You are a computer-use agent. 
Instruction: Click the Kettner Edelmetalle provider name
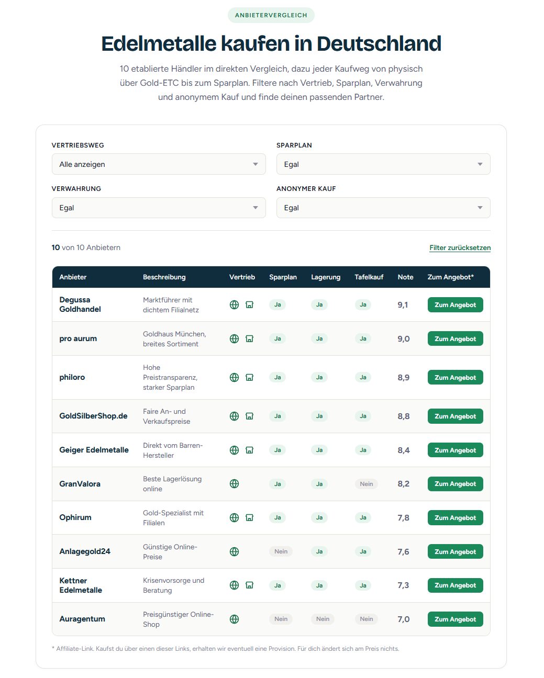[x=81, y=585]
